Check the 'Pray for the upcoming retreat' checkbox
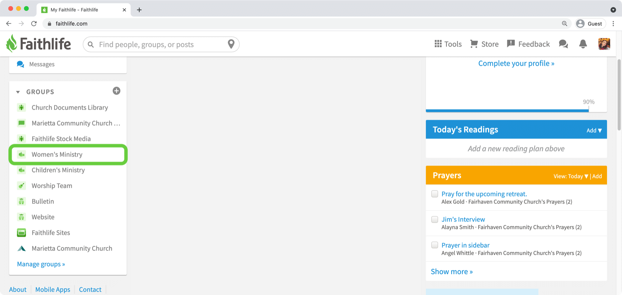622x295 pixels. tap(435, 194)
